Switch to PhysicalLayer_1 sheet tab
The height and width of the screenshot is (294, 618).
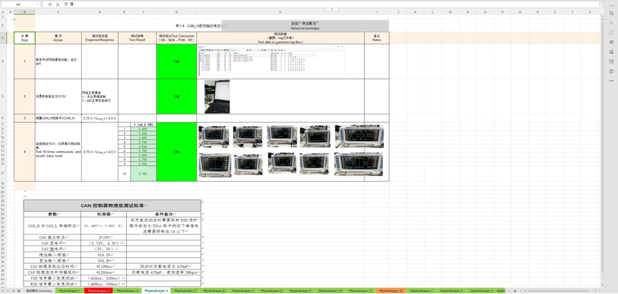pos(70,291)
